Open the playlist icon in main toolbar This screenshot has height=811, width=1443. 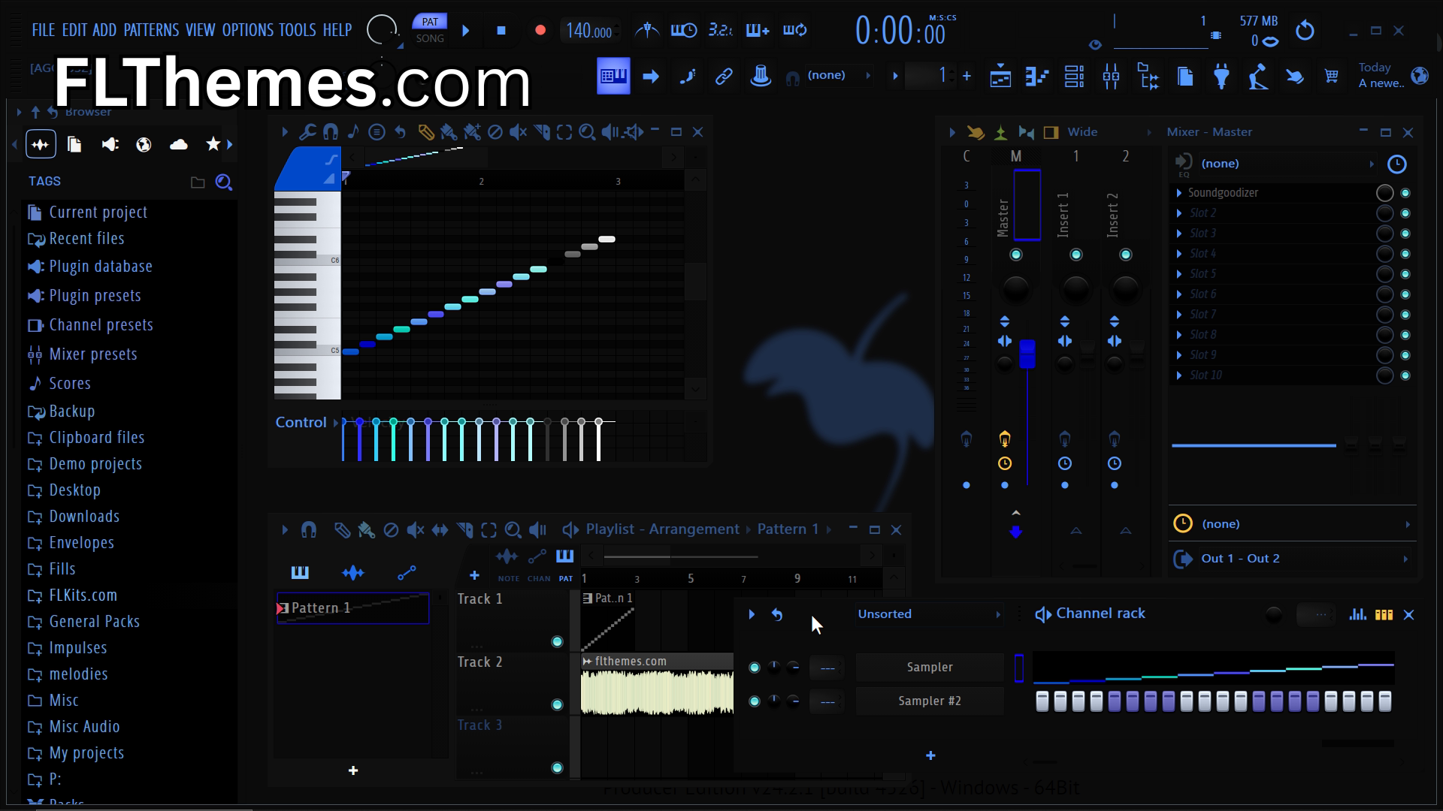click(x=1000, y=76)
